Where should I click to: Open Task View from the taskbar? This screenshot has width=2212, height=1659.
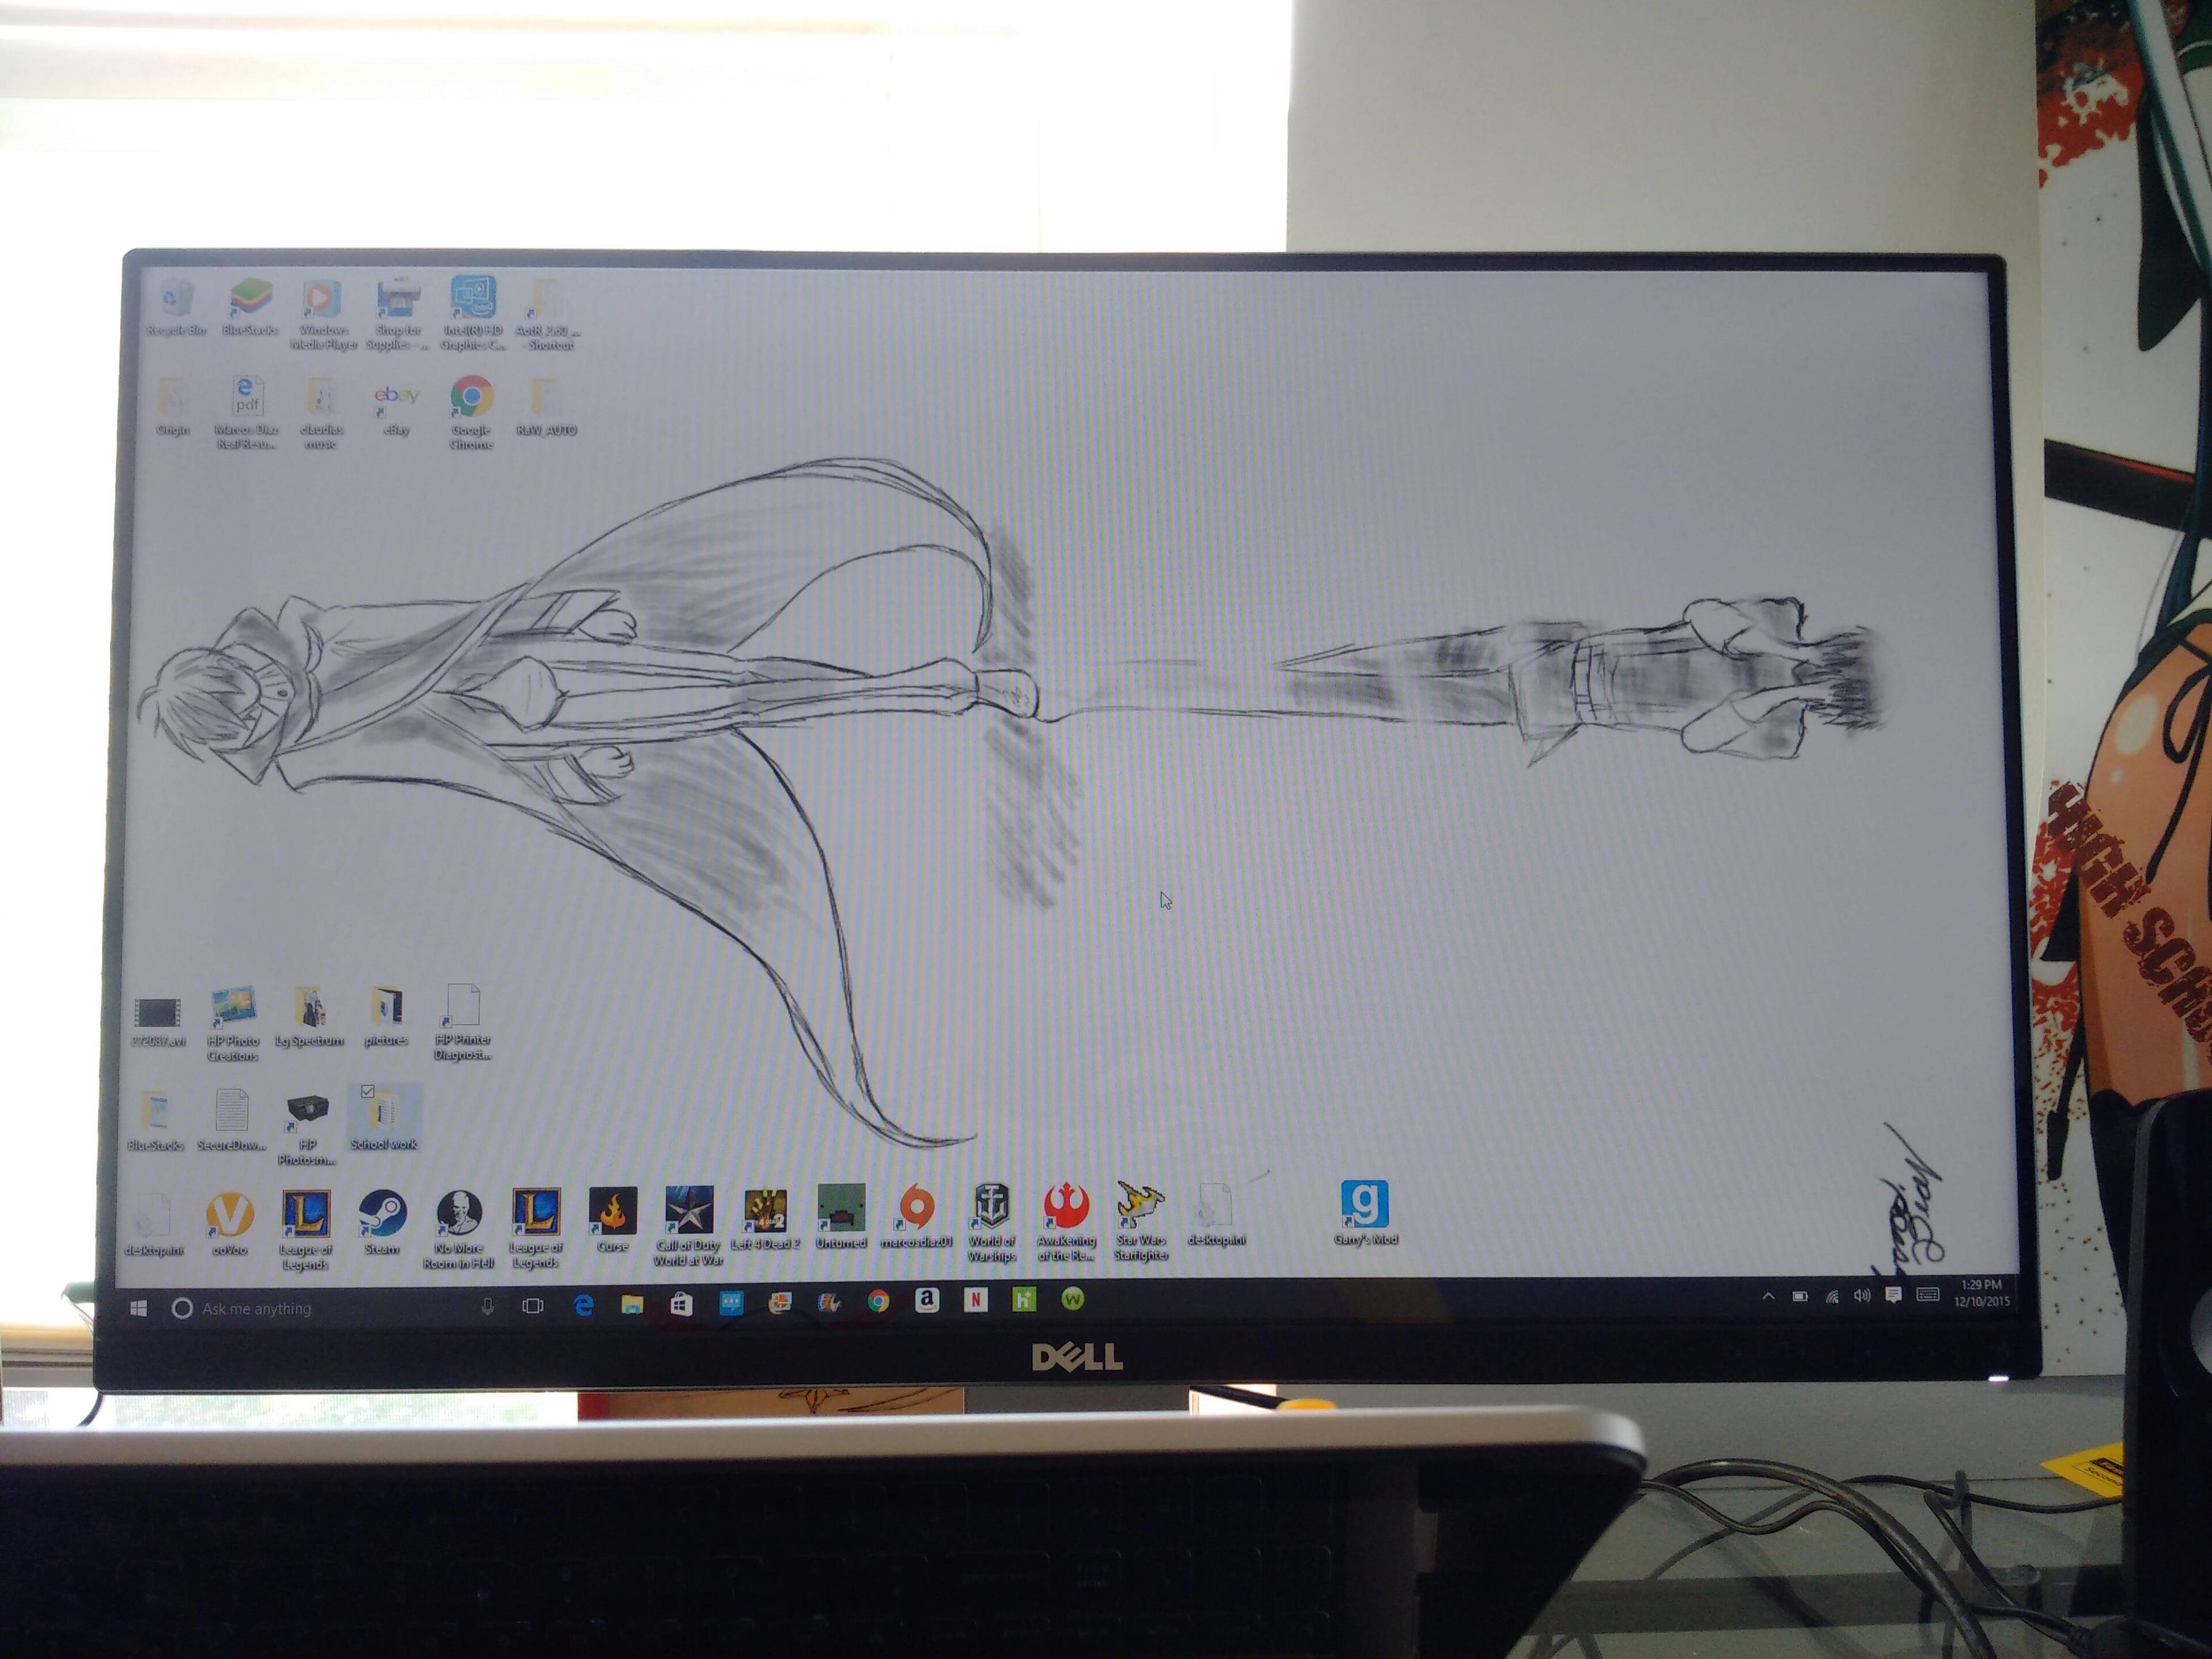(533, 1306)
